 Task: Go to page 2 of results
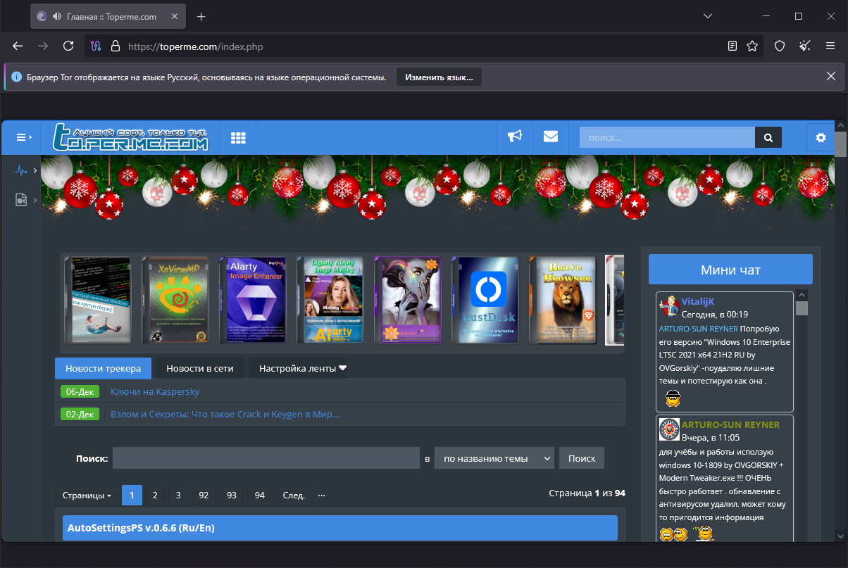coord(155,495)
